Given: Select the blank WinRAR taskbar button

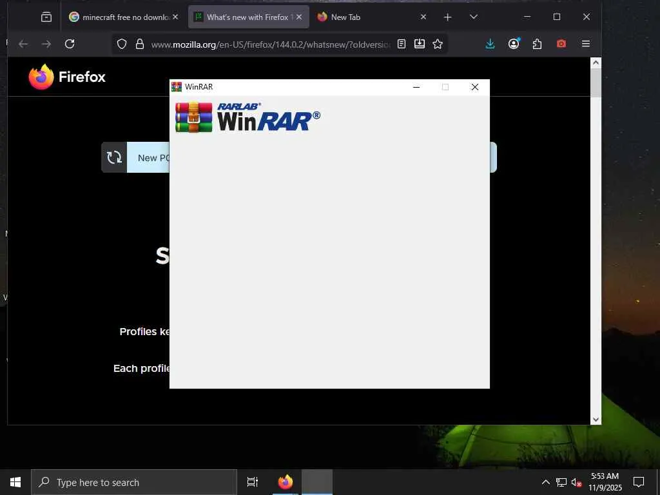Looking at the screenshot, I should (x=317, y=482).
